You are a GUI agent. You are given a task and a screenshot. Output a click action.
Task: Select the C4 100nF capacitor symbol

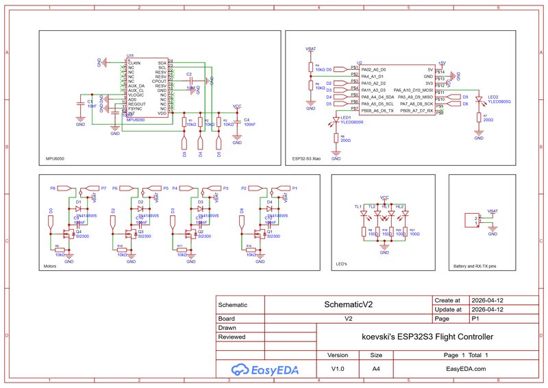(x=237, y=122)
